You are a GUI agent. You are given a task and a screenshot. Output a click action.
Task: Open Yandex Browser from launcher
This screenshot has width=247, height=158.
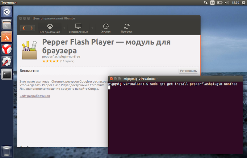click(x=7, y=49)
